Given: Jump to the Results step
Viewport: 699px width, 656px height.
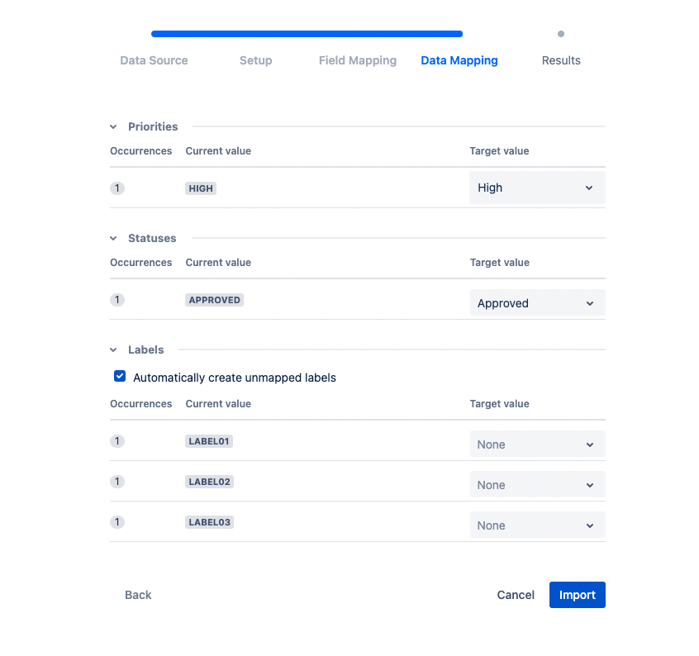Looking at the screenshot, I should click(561, 60).
